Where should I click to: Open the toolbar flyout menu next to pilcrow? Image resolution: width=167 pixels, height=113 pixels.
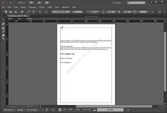[46, 12]
